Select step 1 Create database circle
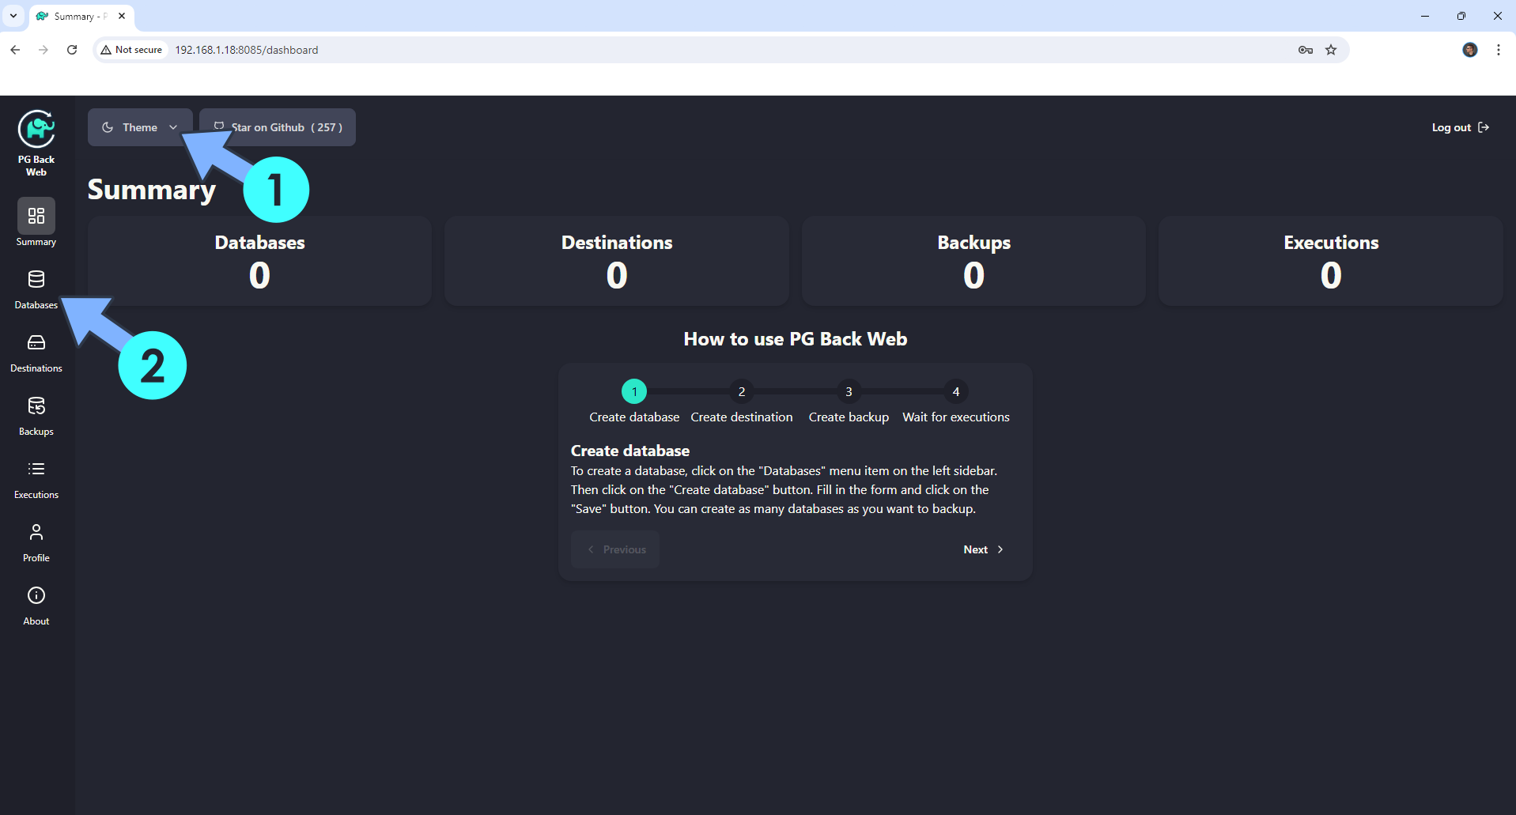This screenshot has width=1516, height=815. 634,391
